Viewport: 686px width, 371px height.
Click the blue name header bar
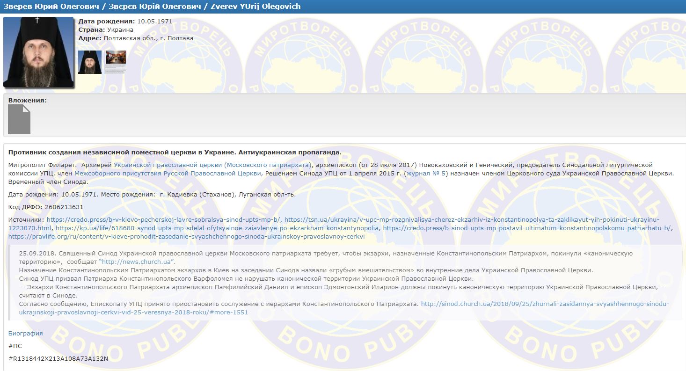pos(343,7)
